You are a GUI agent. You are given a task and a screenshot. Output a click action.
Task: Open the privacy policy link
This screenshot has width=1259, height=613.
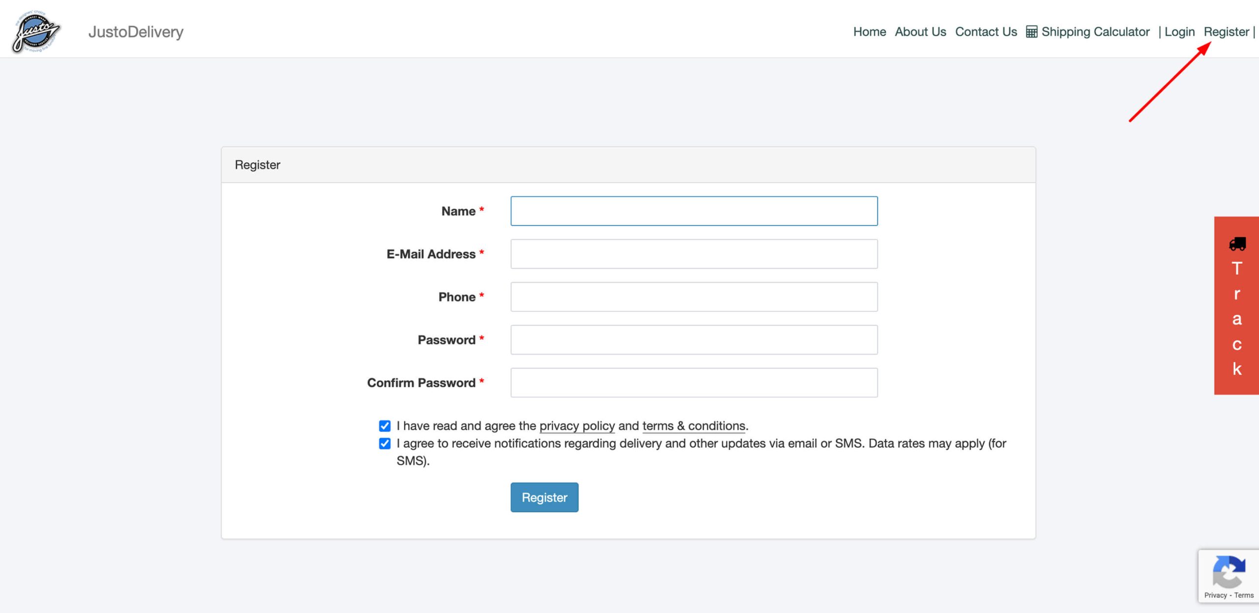[577, 426]
